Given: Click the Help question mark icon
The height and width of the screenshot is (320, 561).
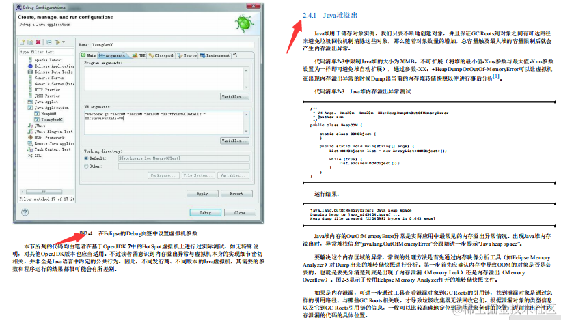Looking at the screenshot, I should point(25,212).
